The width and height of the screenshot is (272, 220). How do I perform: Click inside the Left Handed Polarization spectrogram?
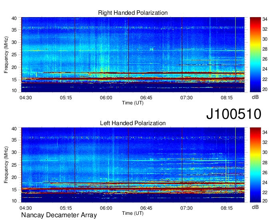[133, 165]
